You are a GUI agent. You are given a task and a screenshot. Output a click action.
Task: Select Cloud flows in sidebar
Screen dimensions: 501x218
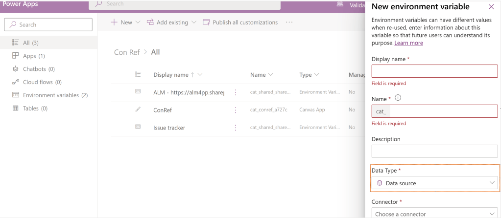[42, 82]
